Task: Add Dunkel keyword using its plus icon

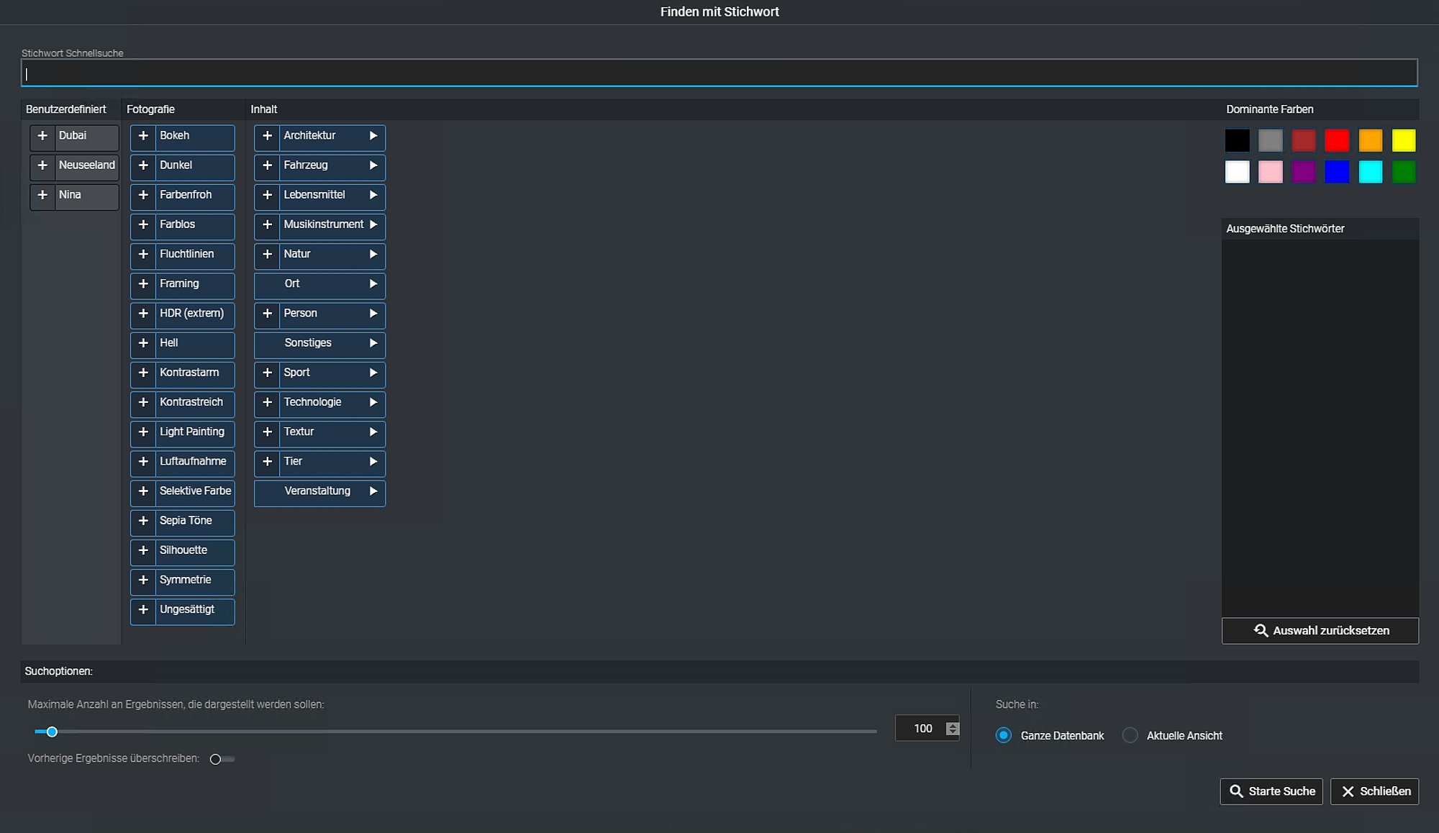Action: [143, 165]
